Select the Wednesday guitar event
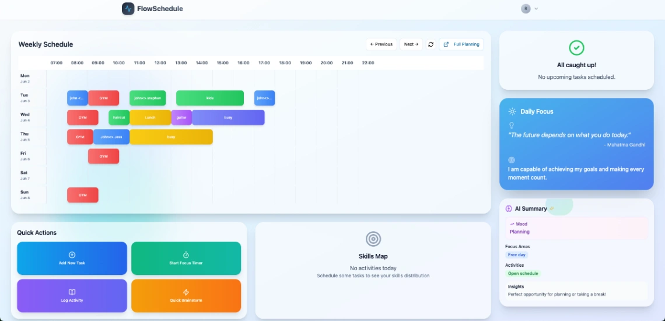The width and height of the screenshot is (665, 321). point(181,117)
